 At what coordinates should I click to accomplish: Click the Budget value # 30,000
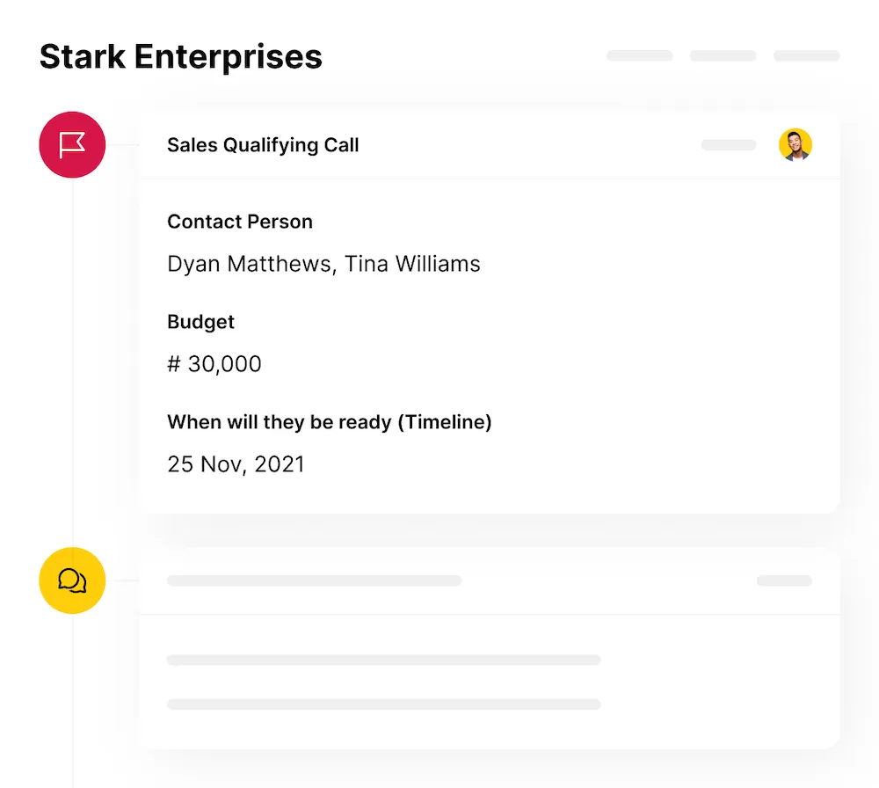coord(214,363)
